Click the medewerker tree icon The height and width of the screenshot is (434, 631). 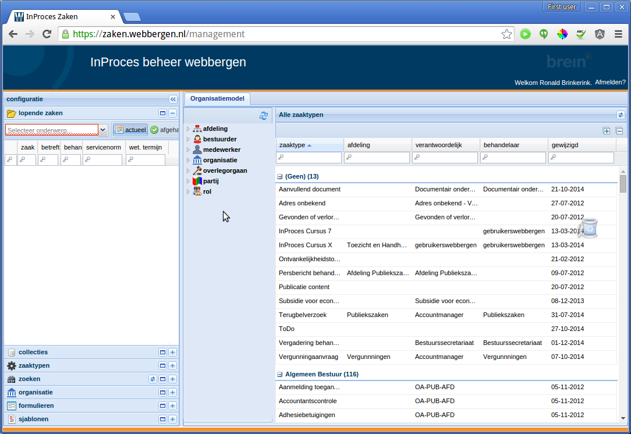197,150
